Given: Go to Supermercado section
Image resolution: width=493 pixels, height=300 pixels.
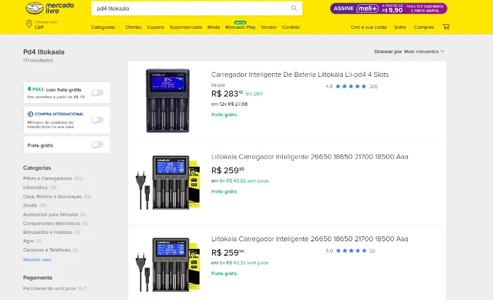Looking at the screenshot, I should [x=186, y=27].
